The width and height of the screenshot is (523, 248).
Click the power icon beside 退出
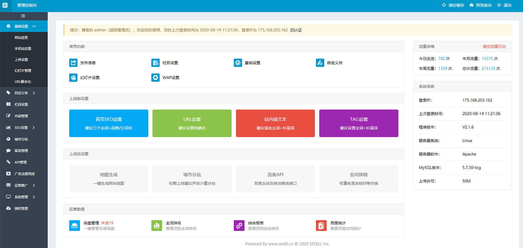tap(499, 5)
